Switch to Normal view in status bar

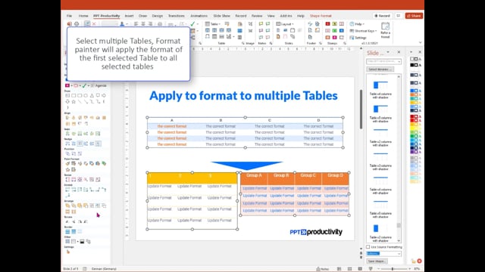point(339,269)
